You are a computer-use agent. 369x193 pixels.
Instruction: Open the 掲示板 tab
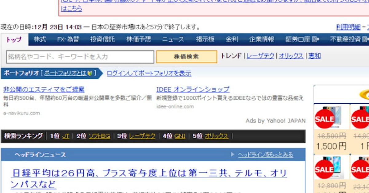click(205, 39)
